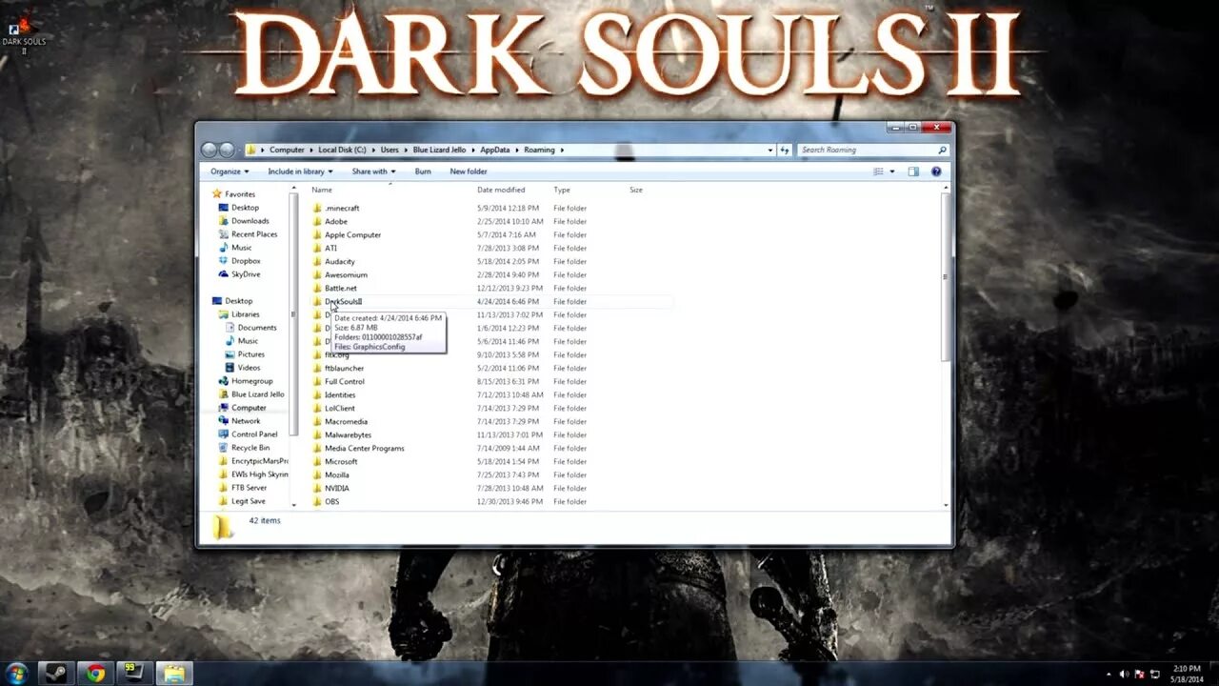Select Users breadcrumb in address bar
The image size is (1219, 686).
pos(390,150)
